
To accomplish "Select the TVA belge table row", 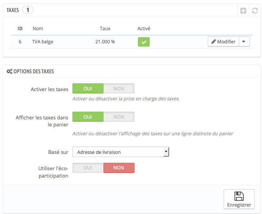I will (x=132, y=42).
